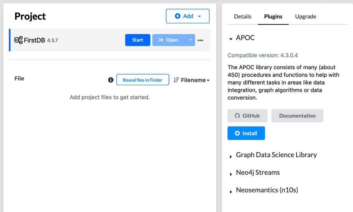Collapse the APOC plugin section
The height and width of the screenshot is (212, 353).
point(230,39)
